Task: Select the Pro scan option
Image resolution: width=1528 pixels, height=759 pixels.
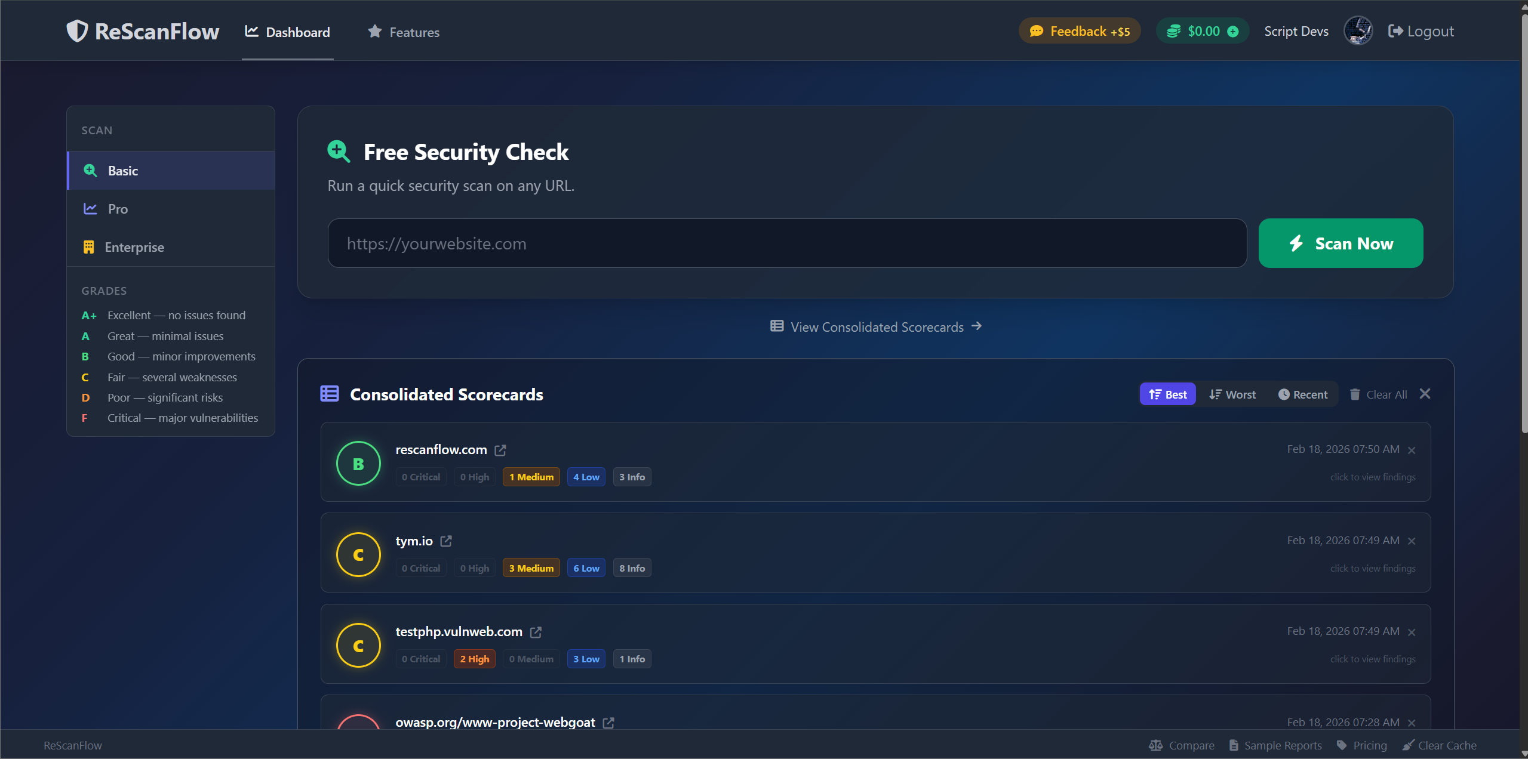Action: pyautogui.click(x=118, y=209)
